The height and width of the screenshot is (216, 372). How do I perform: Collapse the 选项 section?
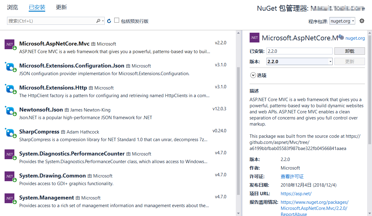click(x=253, y=75)
